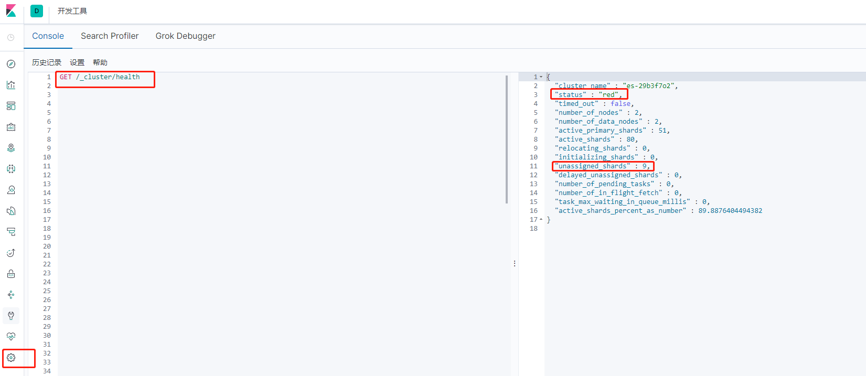Switch to the Search Profiler tab
This screenshot has height=376, width=866.
[110, 36]
